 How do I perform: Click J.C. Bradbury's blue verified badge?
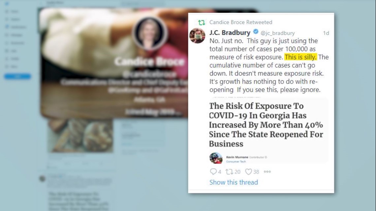pyautogui.click(x=256, y=32)
